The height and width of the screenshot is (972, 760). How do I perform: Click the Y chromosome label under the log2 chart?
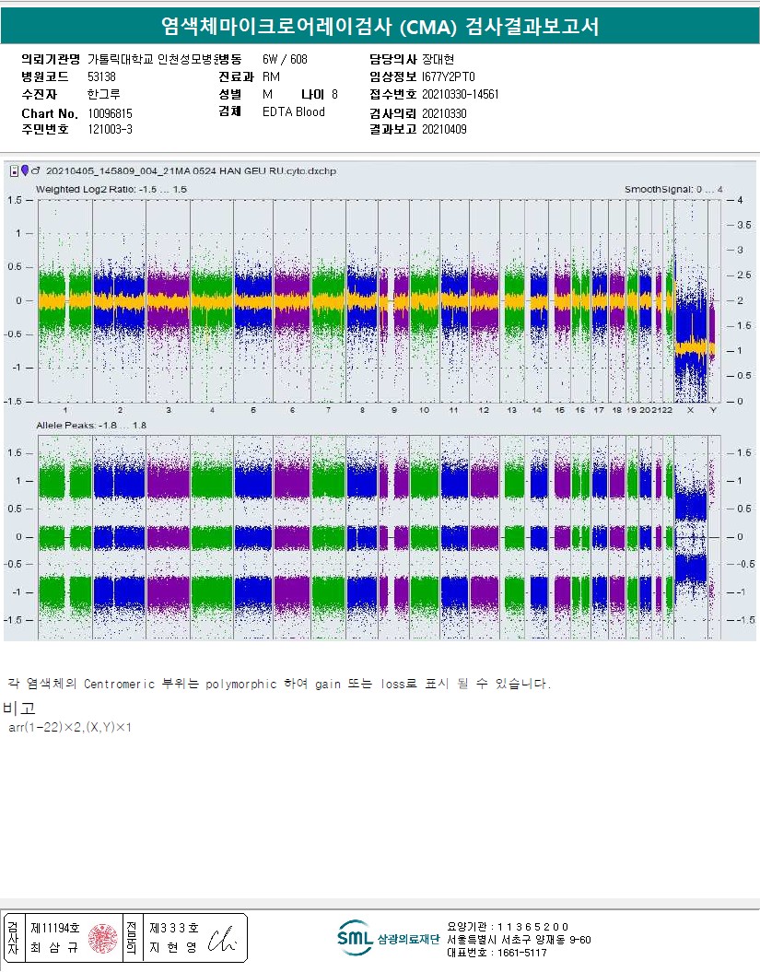714,410
